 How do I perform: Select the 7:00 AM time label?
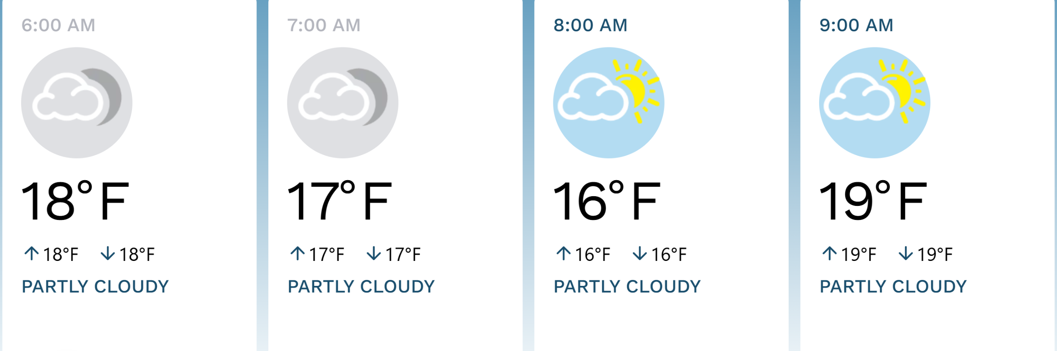[324, 25]
